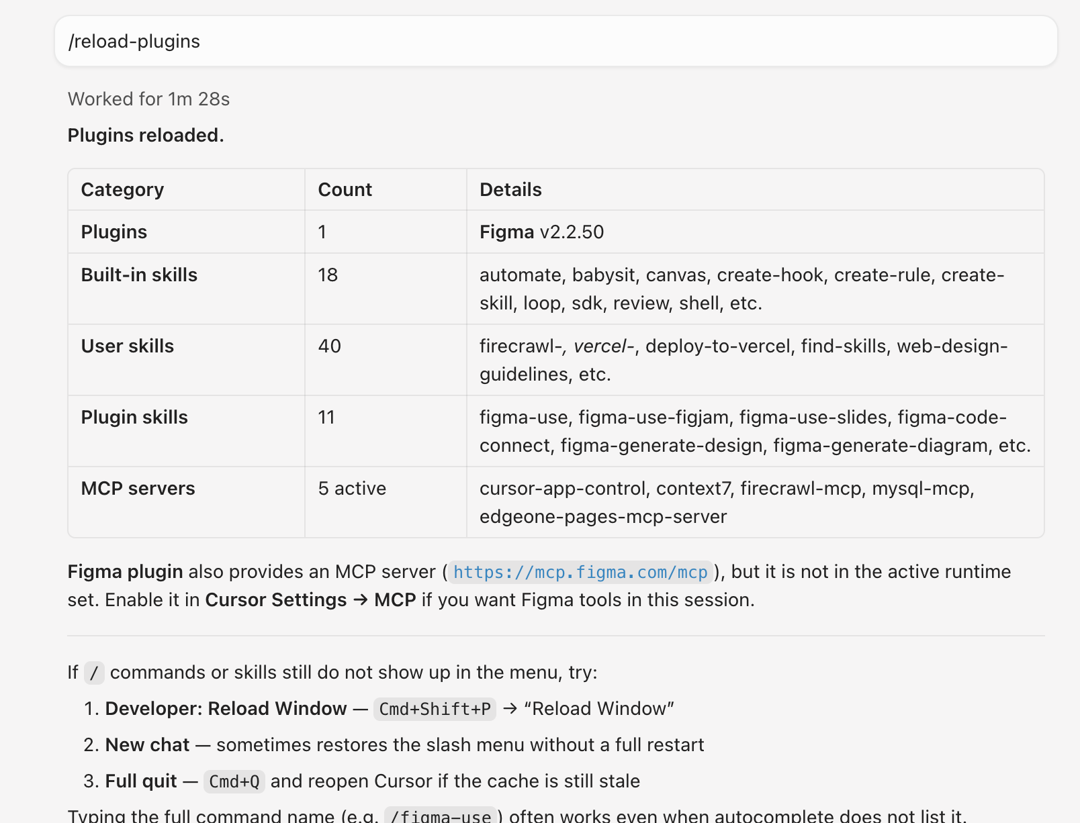Select the Count column header
1080x823 pixels.
click(x=345, y=189)
